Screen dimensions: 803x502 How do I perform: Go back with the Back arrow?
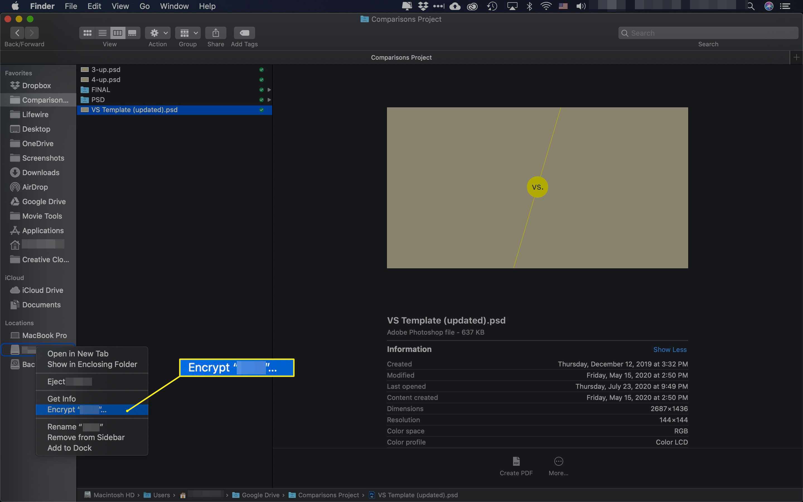[17, 33]
